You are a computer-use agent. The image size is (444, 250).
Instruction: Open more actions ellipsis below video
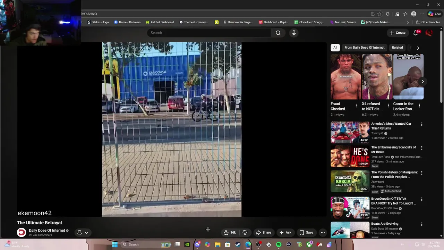click(323, 233)
